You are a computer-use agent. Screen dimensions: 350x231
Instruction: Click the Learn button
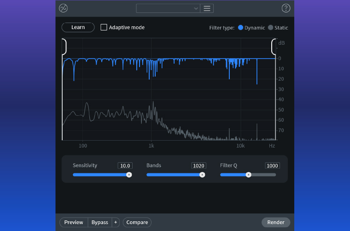pos(78,27)
